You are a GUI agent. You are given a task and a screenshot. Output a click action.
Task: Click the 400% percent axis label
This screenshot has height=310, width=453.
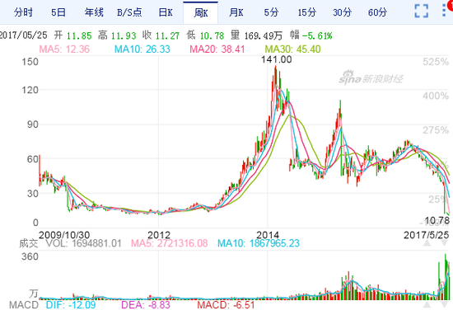point(436,96)
